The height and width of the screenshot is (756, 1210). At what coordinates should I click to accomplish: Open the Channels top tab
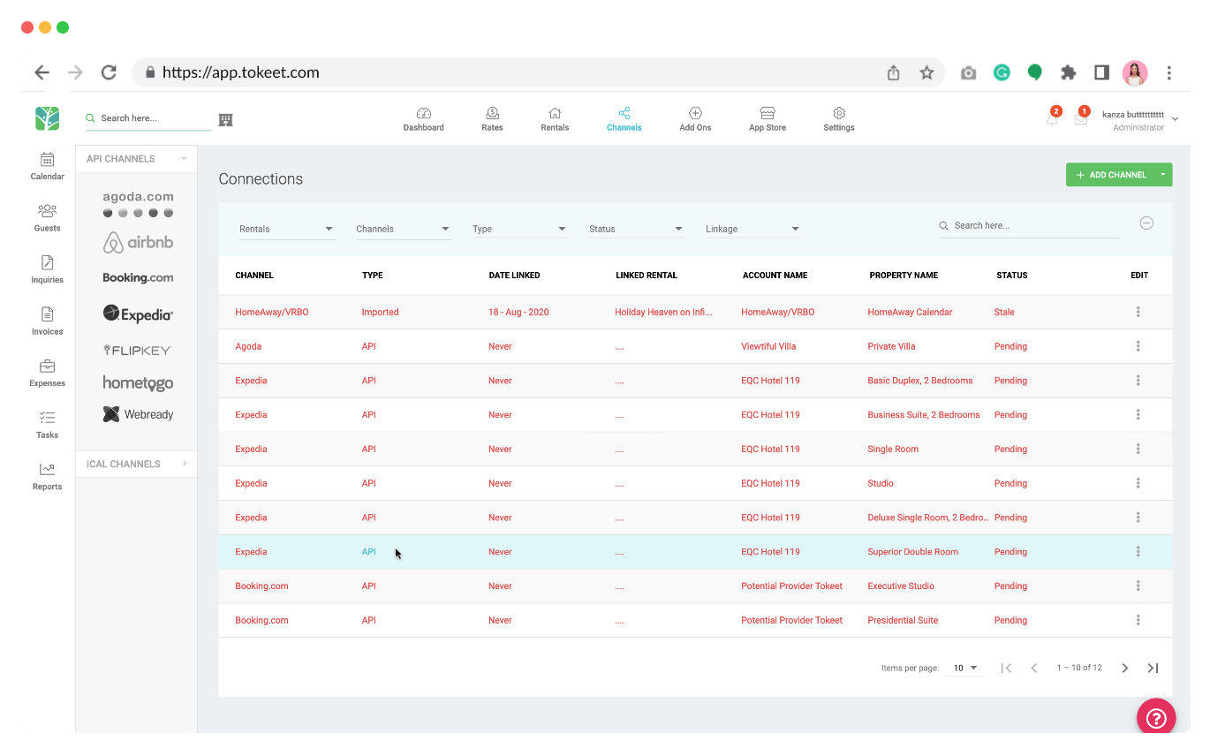[624, 119]
